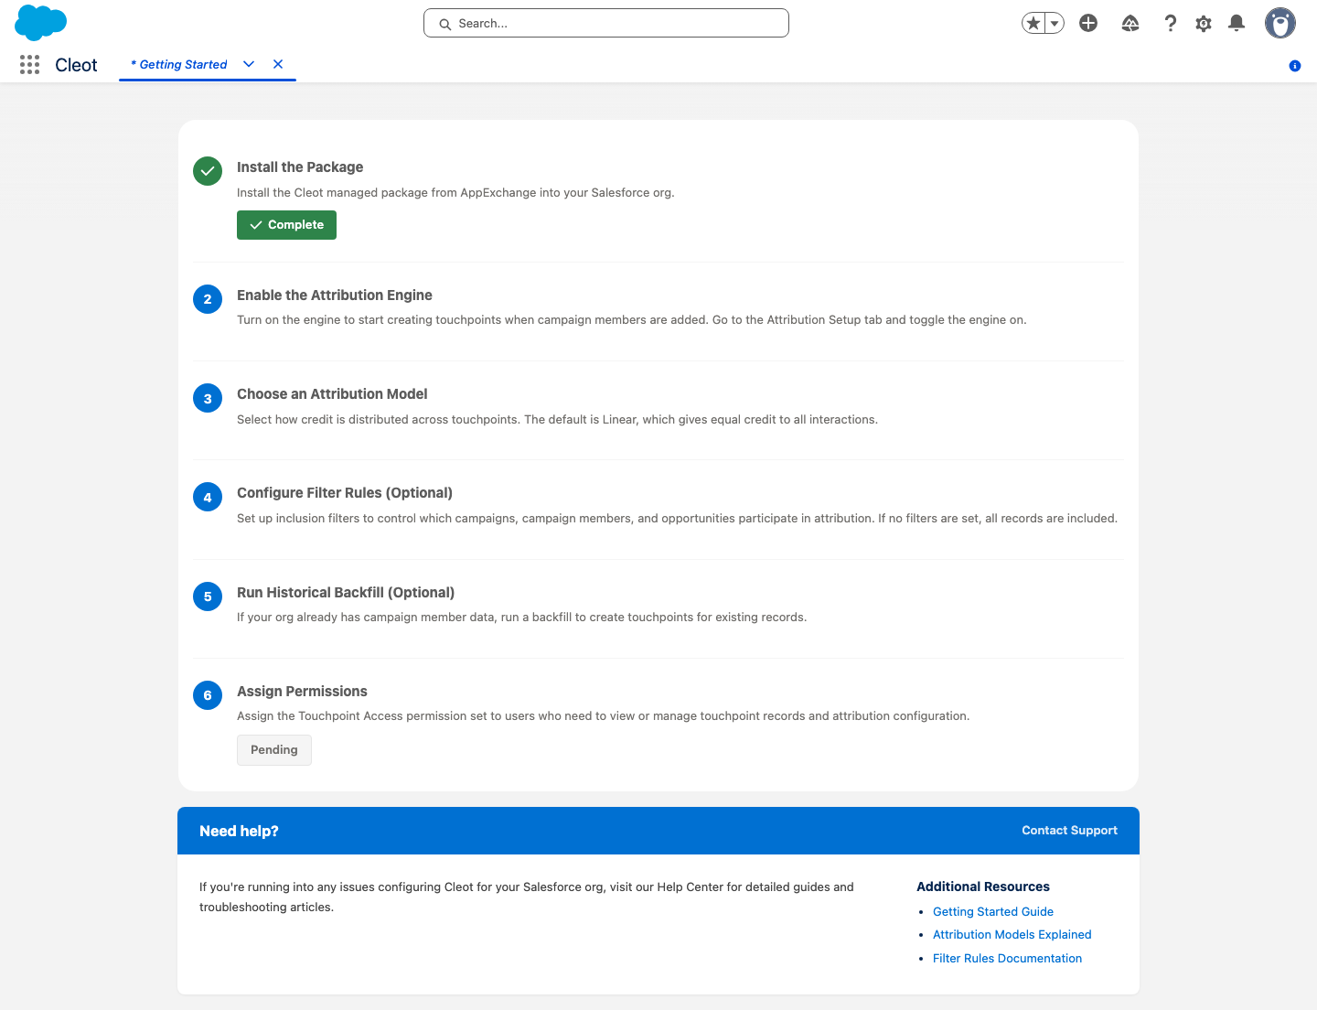Click the Salesforce cloud logo
Viewport: 1317px width, 1010px height.
41,23
